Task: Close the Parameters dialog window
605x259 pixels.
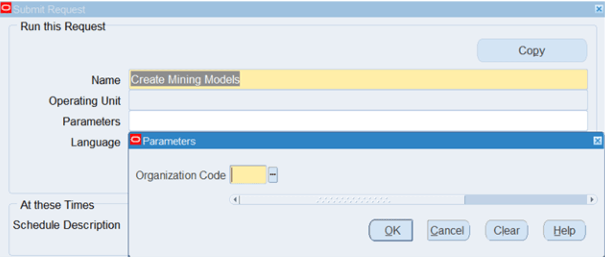Action: [x=597, y=141]
